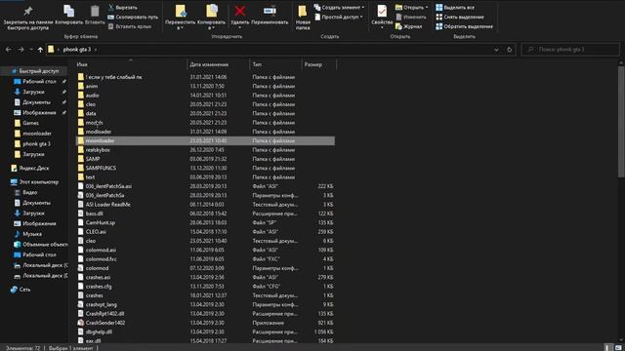625x351 pixels.
Task: Cut selection with Вырезать
Action: 123,8
